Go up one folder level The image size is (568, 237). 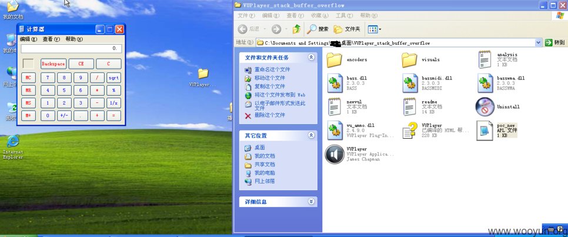(x=297, y=29)
